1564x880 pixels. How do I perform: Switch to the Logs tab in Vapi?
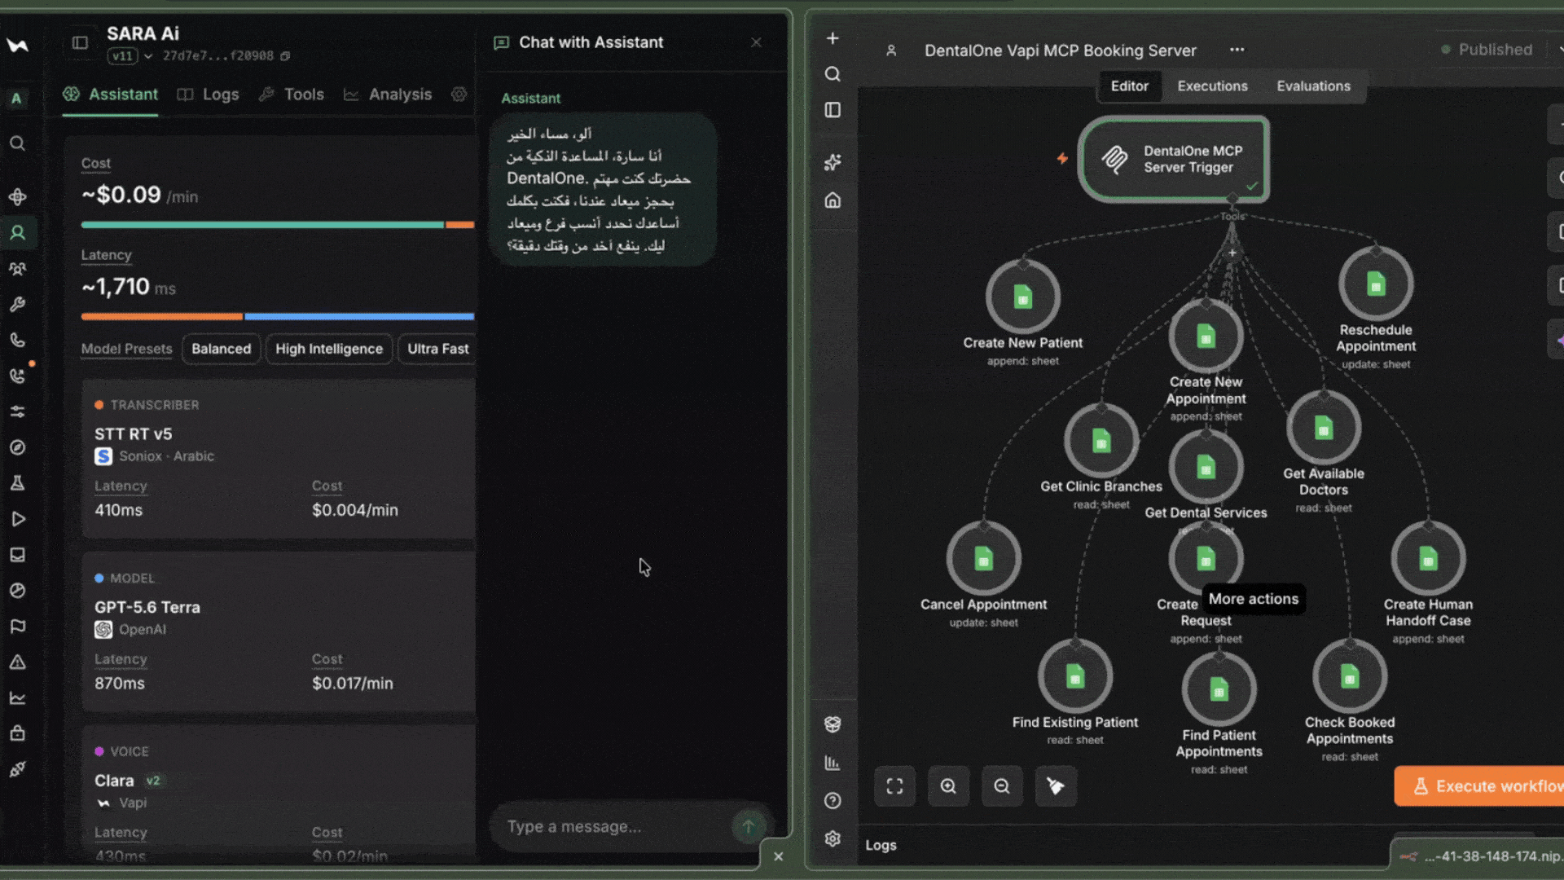tap(209, 95)
